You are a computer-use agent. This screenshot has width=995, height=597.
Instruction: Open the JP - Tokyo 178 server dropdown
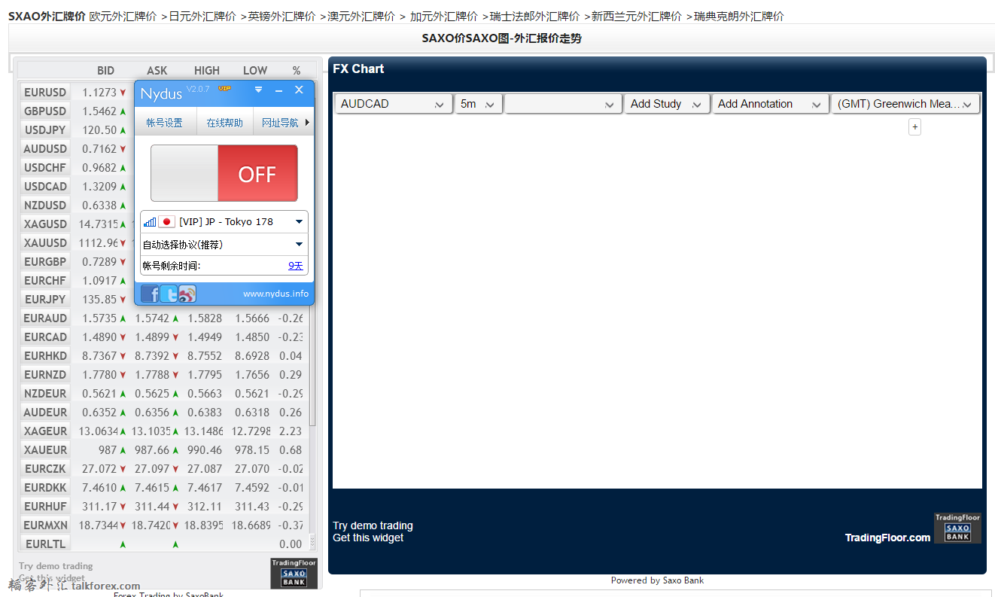(224, 222)
